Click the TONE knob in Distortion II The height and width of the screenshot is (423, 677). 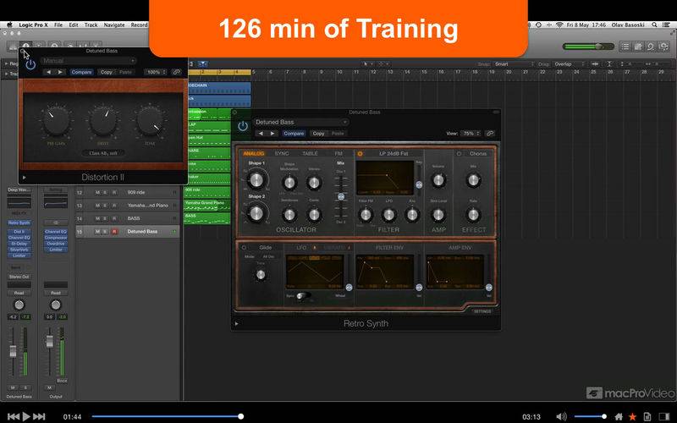[150, 121]
